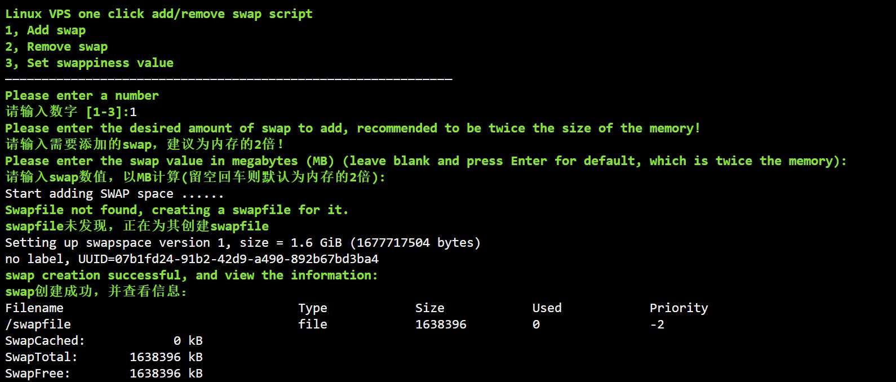
Task: Click the "2, Remove swap" option
Action: [56, 47]
